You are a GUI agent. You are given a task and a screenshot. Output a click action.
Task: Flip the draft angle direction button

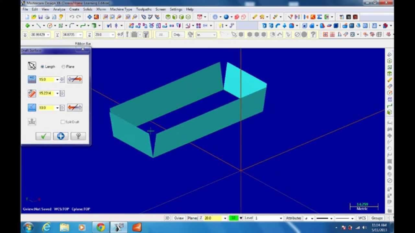pos(75,108)
